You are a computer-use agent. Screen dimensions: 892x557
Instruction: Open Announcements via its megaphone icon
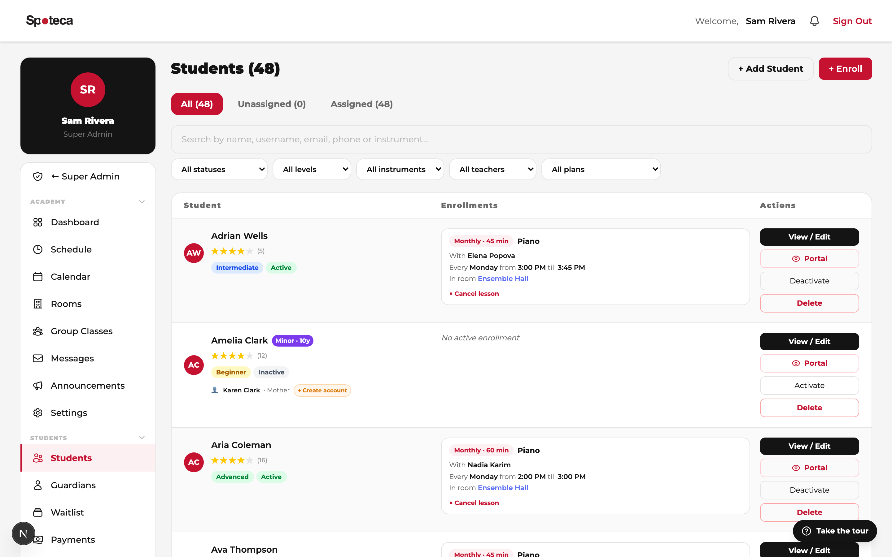click(x=37, y=386)
